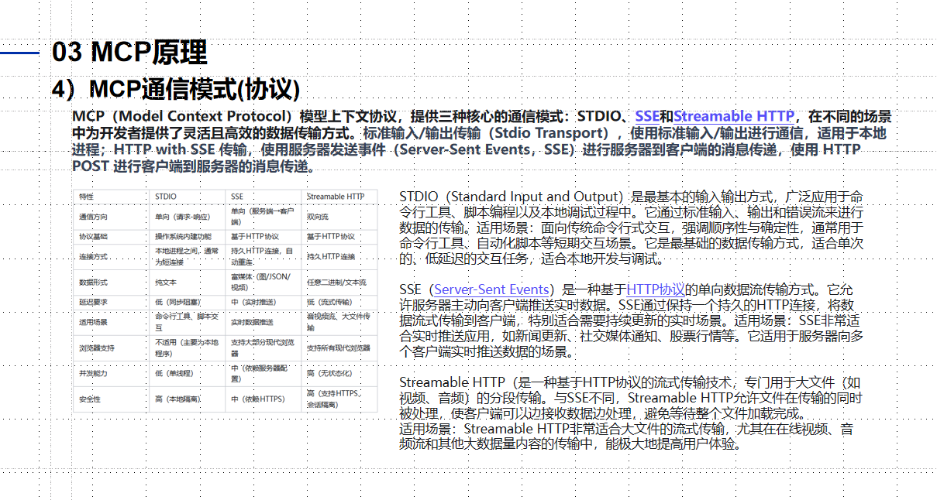Select the 并发能力 row label

(93, 373)
